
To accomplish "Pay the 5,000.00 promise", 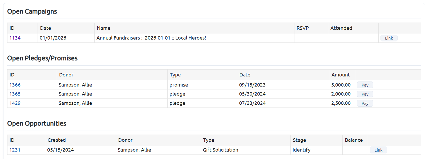I will [x=365, y=85].
